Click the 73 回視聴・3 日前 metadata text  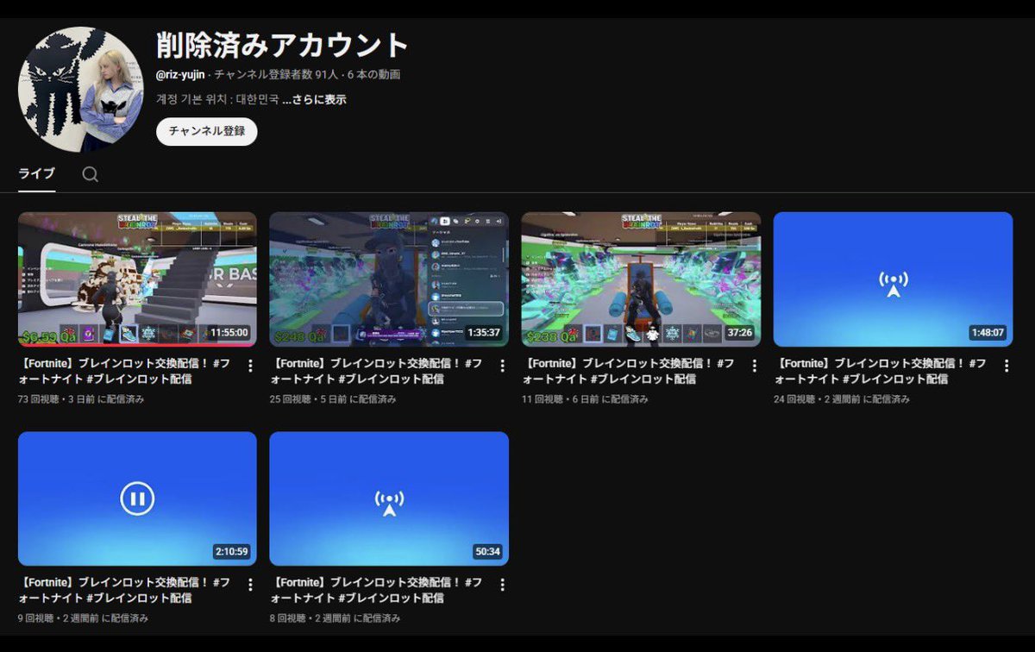(81, 399)
